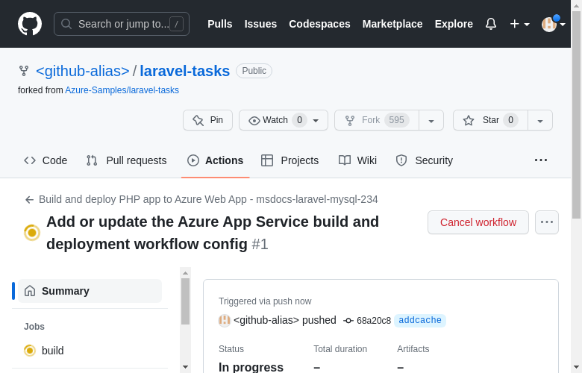Viewport: 582px width, 373px height.
Task: Click the repository navigation overflow dots
Action: coord(541,160)
